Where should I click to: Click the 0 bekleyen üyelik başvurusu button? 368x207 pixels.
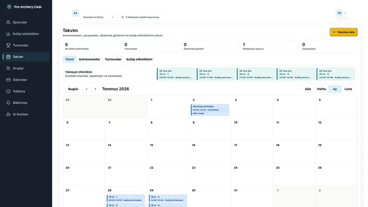tap(140, 17)
